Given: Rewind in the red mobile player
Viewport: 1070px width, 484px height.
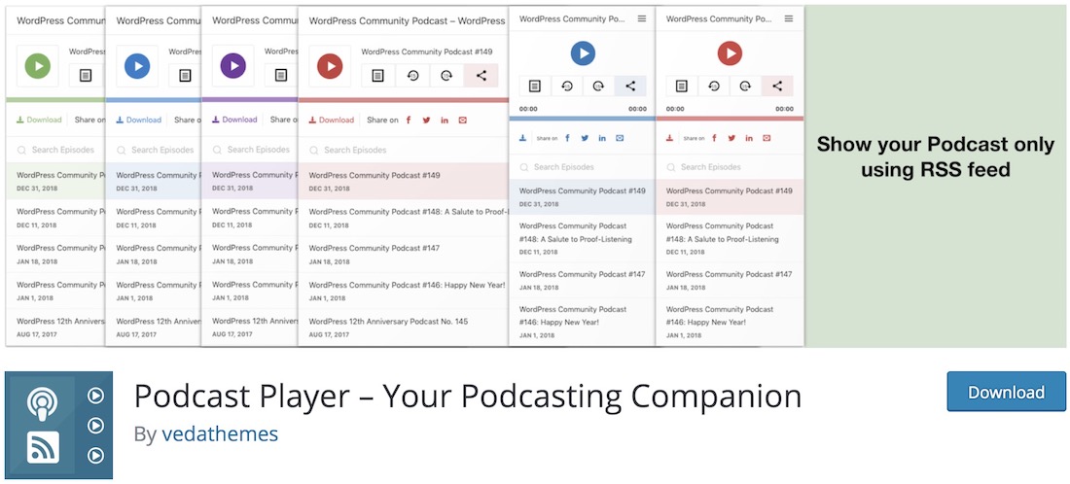Looking at the screenshot, I should tap(714, 86).
